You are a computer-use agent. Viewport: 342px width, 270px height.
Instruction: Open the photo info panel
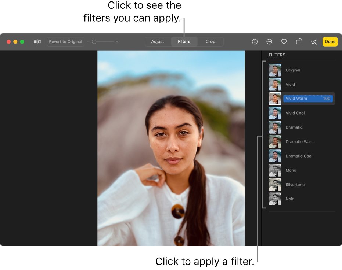(x=255, y=41)
